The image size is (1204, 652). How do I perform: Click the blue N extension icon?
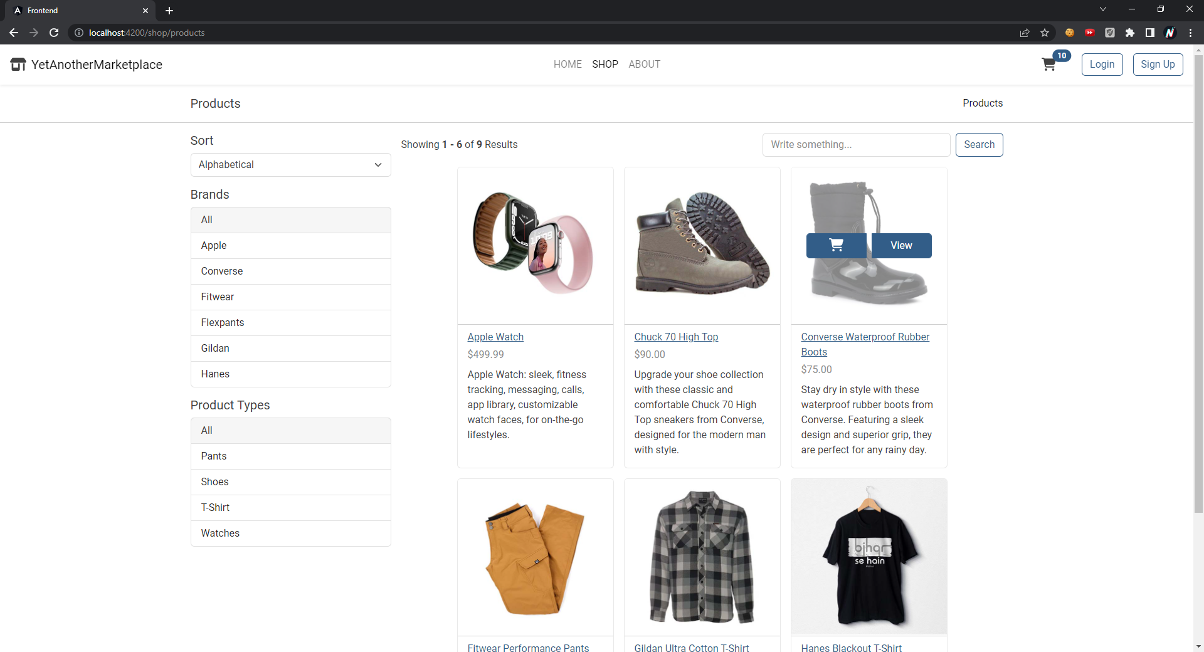coord(1170,33)
